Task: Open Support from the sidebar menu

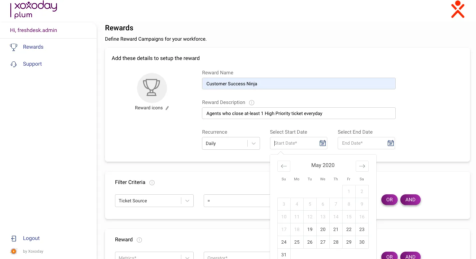Action: click(32, 64)
